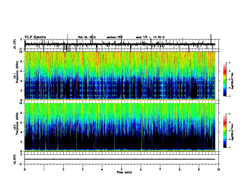This screenshot has height=190, width=246.
Task: Click the "8" kHz tick of ch.2 spectrogram
Action: [22, 113]
